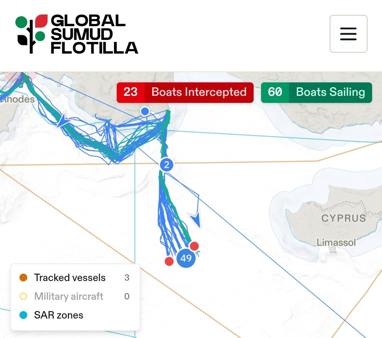Screen dimensions: 382x338
Task: Select the blue boat arrow near Rhodes
Action: (62, 120)
